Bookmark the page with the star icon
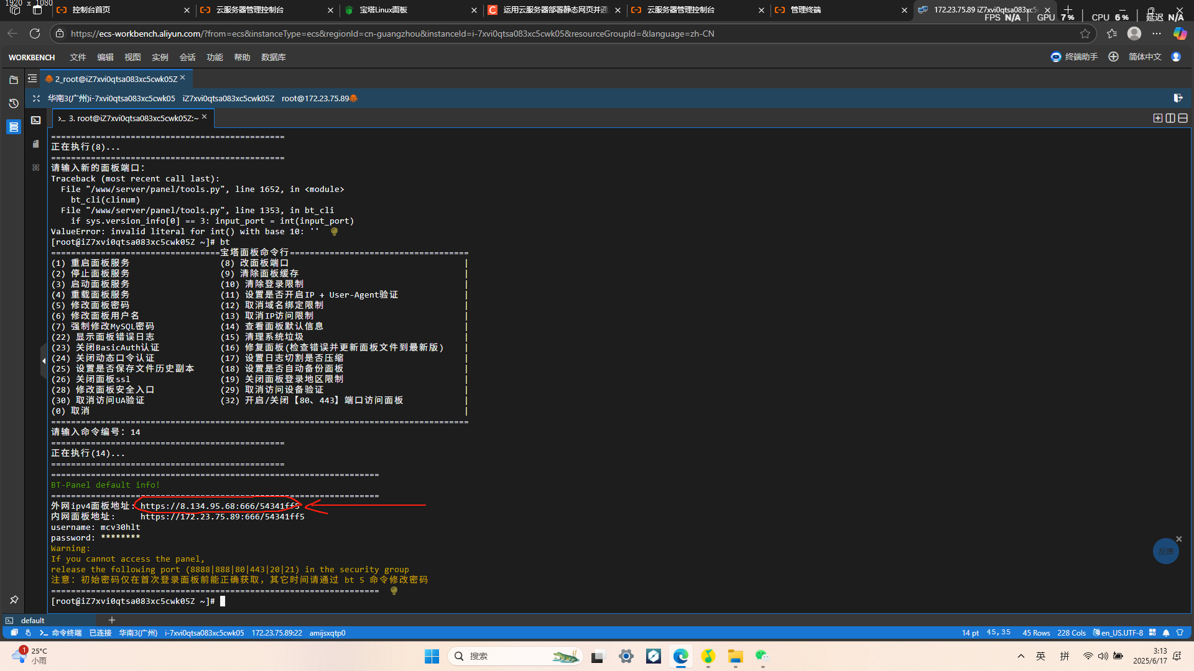 tap(1085, 34)
